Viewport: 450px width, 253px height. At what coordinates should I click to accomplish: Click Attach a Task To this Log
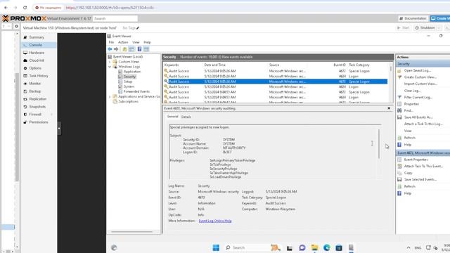(x=423, y=124)
